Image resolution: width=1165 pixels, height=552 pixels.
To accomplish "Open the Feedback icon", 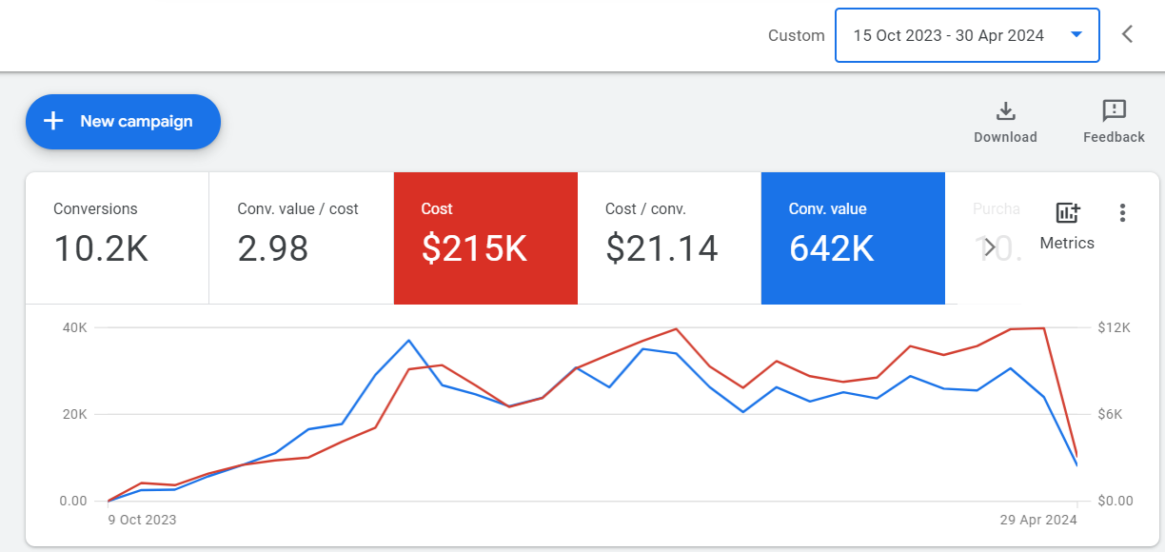I will (1114, 111).
